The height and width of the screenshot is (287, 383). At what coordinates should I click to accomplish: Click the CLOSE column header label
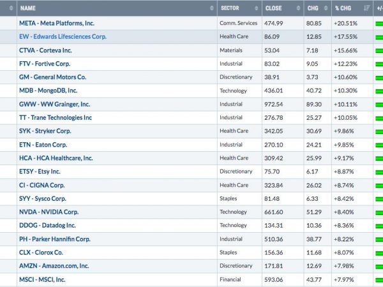click(274, 8)
